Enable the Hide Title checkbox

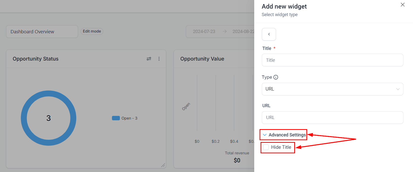[266, 147]
